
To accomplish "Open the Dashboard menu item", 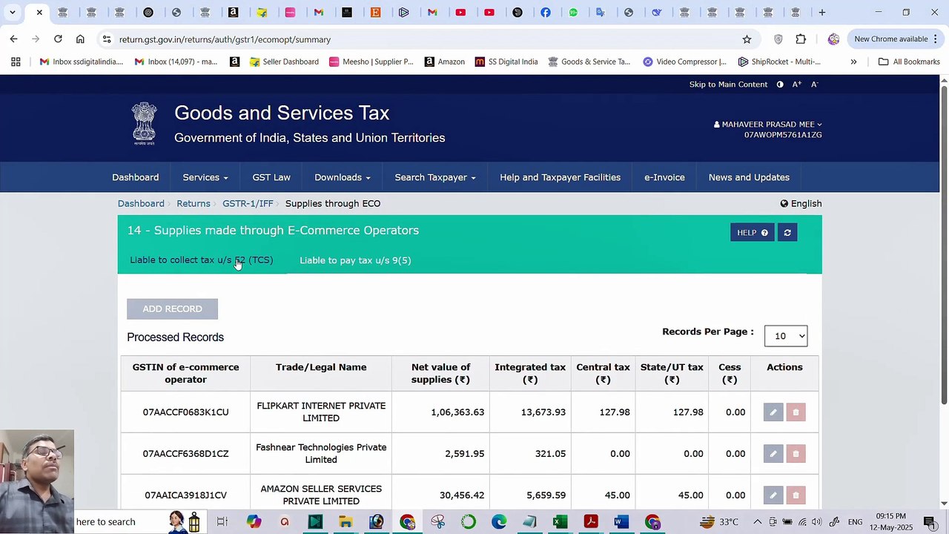I will (x=136, y=177).
